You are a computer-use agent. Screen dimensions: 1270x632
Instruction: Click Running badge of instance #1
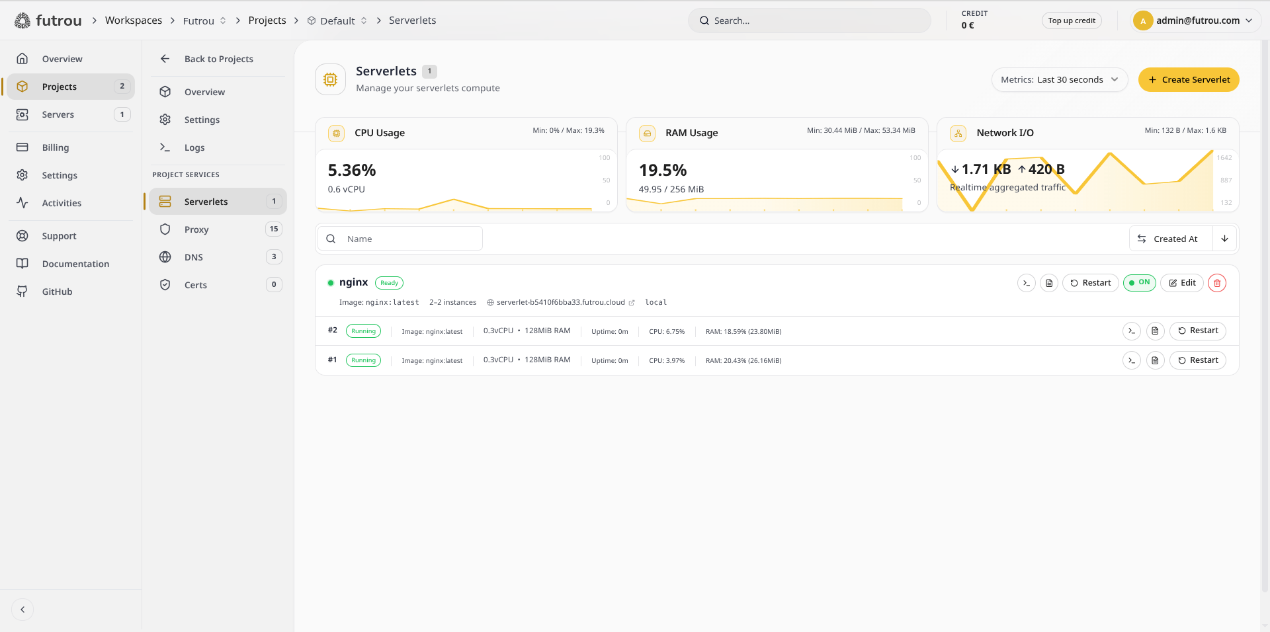pos(363,360)
